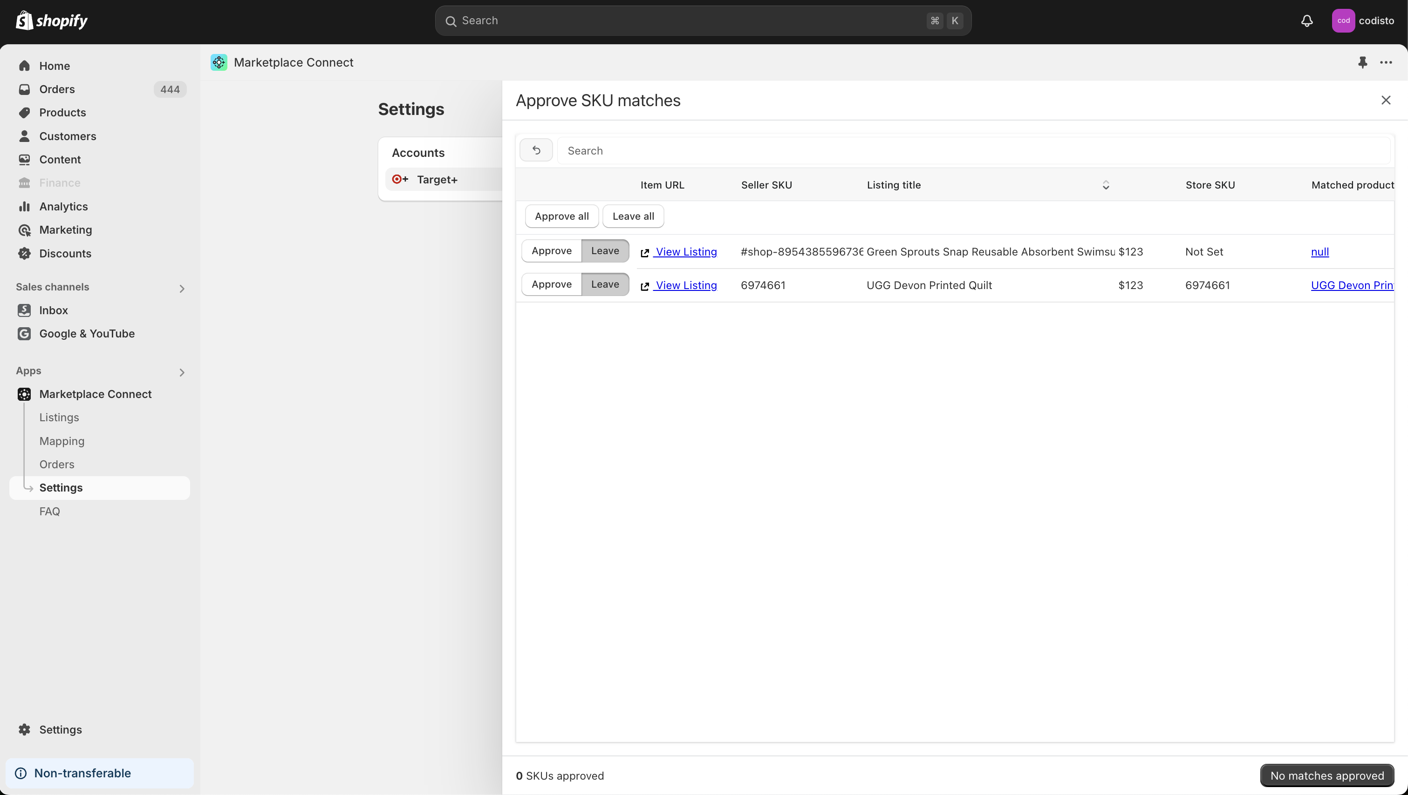Click the Seller SKU column header
Screen dimensions: 1408x795
click(x=766, y=185)
